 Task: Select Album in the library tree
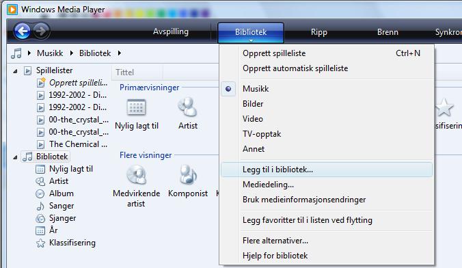62,193
